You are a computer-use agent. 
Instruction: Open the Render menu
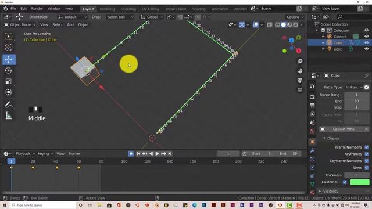37,9
